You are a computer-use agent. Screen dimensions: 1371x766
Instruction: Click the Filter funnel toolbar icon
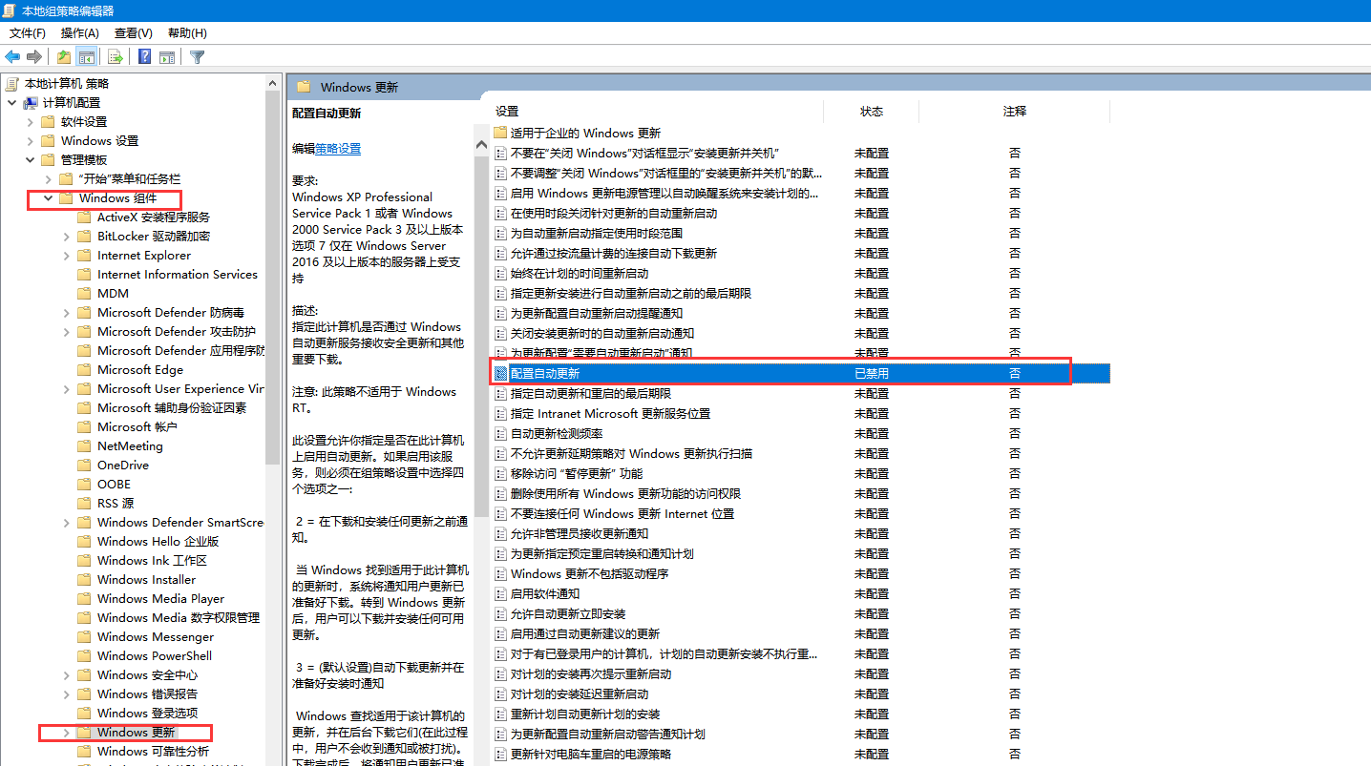(197, 56)
